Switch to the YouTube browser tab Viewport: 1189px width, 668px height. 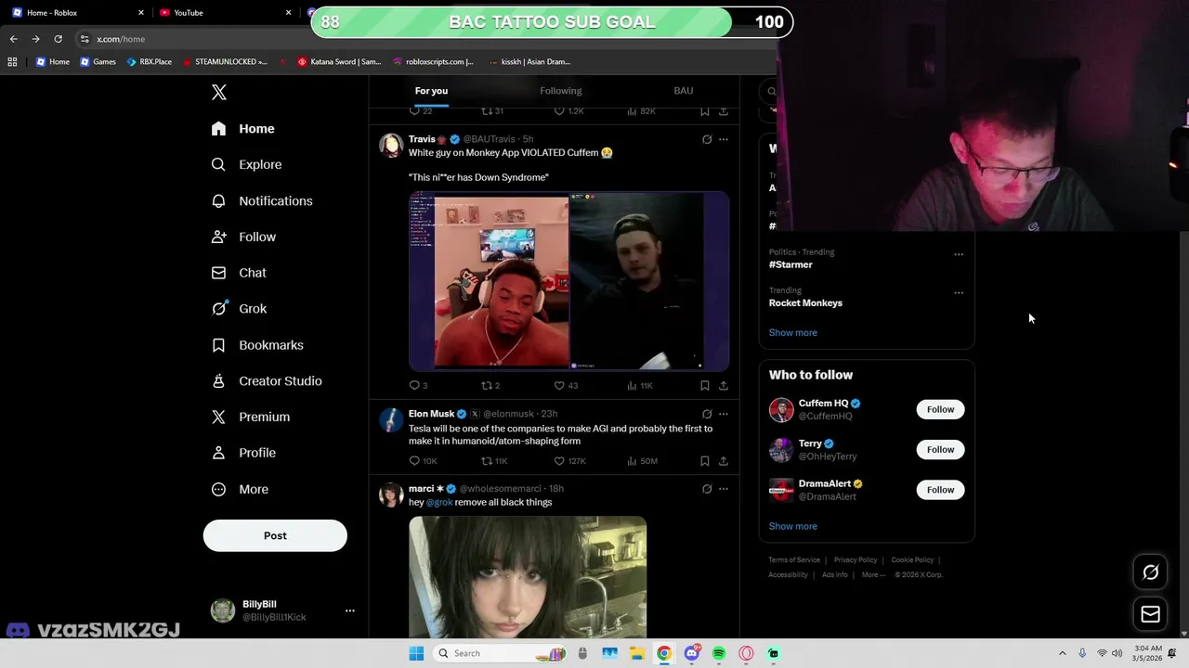(x=223, y=13)
